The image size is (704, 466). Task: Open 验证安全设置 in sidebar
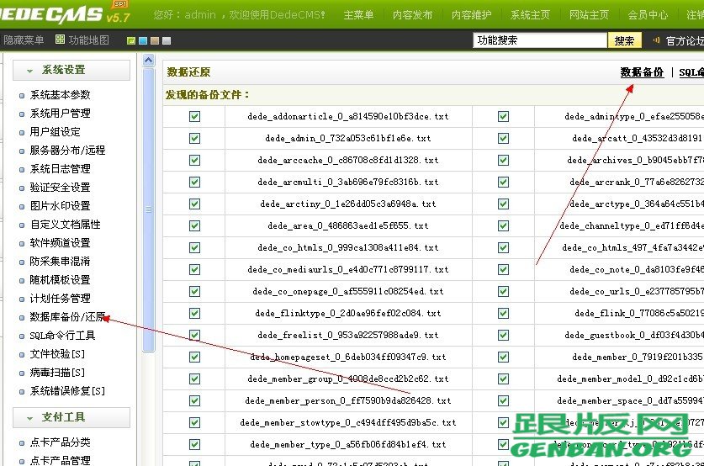pyautogui.click(x=61, y=188)
